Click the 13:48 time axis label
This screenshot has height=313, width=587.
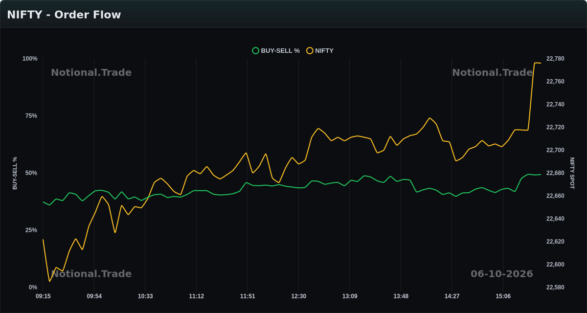(x=401, y=296)
